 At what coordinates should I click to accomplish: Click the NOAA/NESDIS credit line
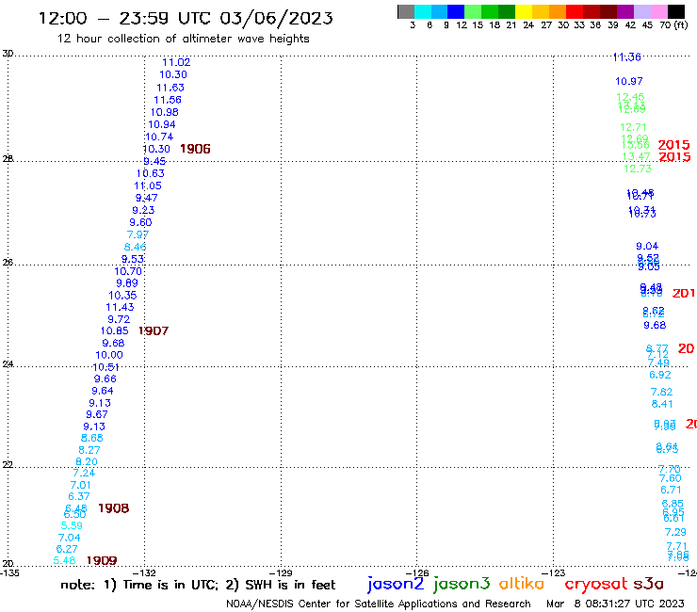(379, 604)
